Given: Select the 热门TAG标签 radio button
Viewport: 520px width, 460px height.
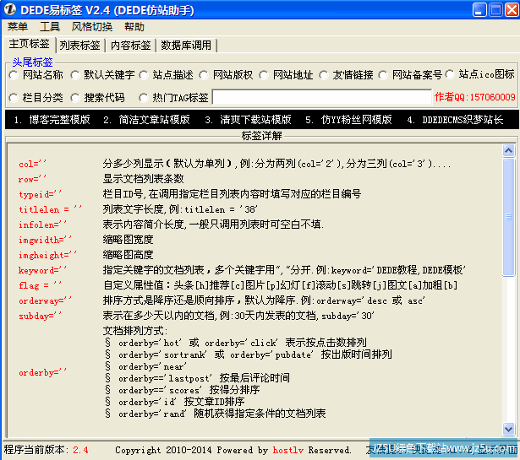Looking at the screenshot, I should coord(144,98).
